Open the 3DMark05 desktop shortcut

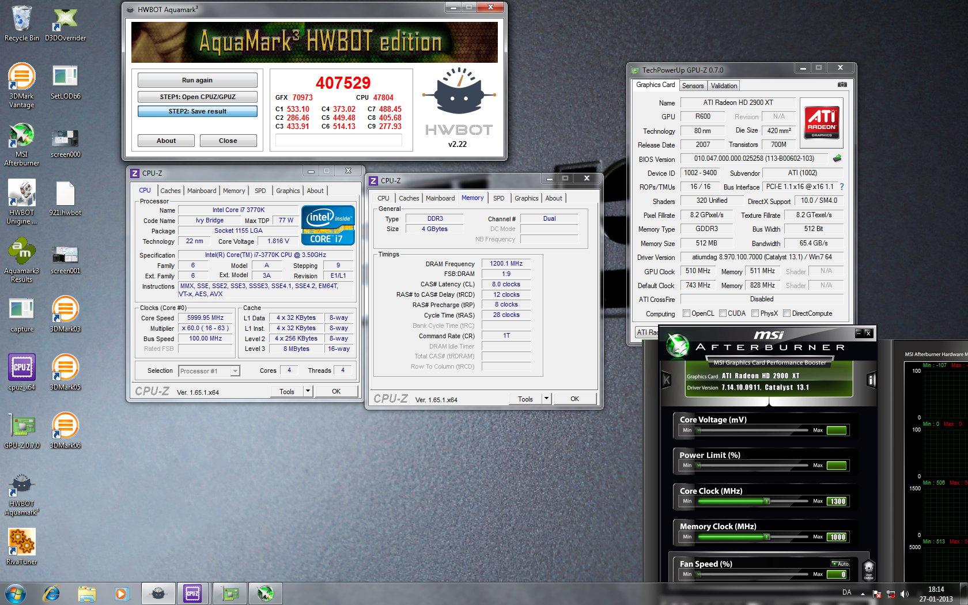point(65,372)
